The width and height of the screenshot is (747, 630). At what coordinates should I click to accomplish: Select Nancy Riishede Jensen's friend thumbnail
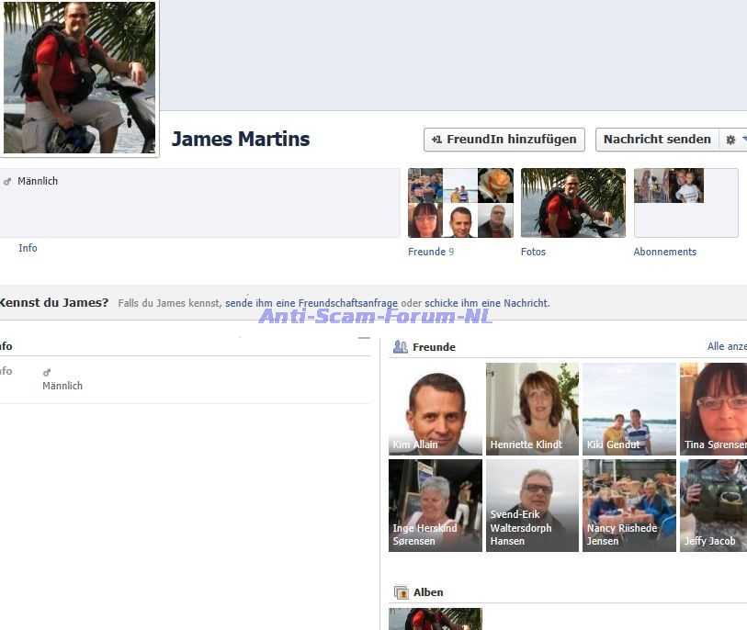click(628, 505)
